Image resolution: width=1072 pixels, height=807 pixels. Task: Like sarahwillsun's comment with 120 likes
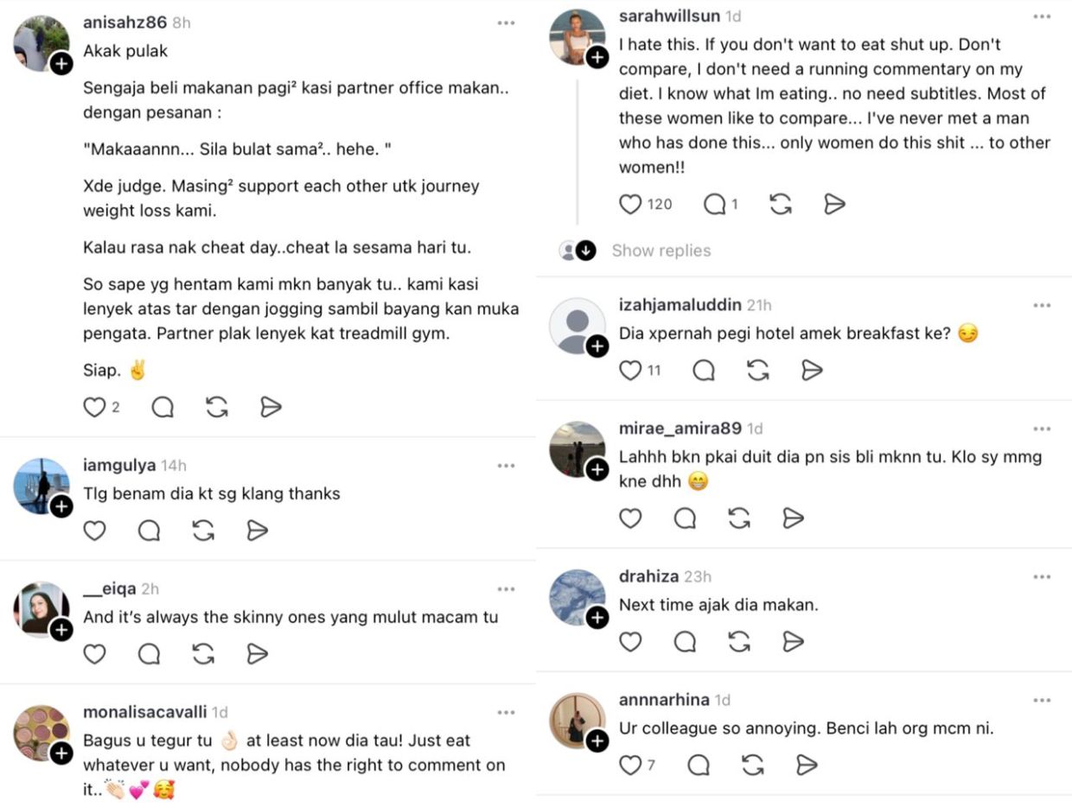pos(631,204)
